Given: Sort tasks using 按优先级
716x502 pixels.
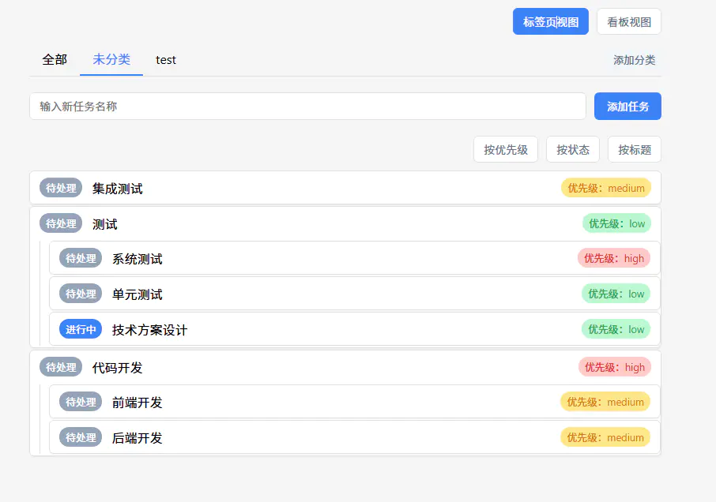Looking at the screenshot, I should coord(506,149).
